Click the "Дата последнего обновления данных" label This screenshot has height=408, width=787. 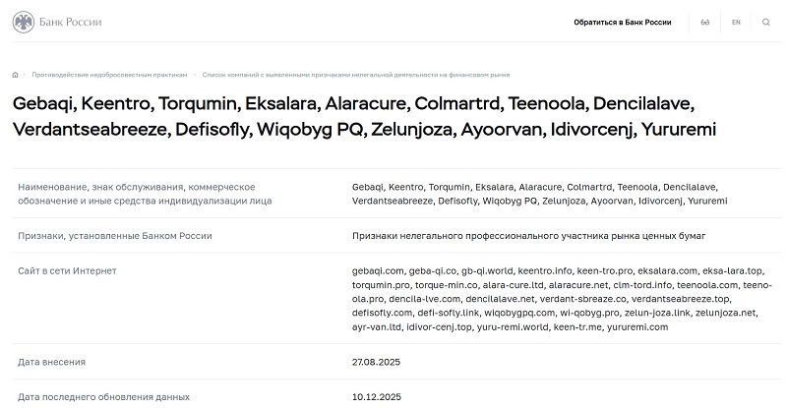103,396
